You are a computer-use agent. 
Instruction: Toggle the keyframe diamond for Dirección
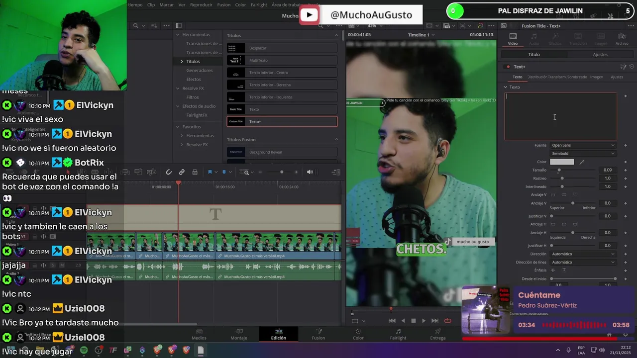[x=626, y=254]
